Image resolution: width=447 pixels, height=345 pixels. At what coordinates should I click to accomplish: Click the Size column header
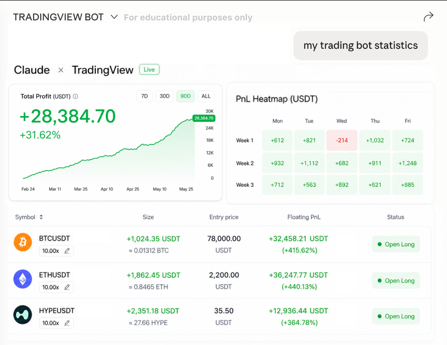[x=148, y=217]
